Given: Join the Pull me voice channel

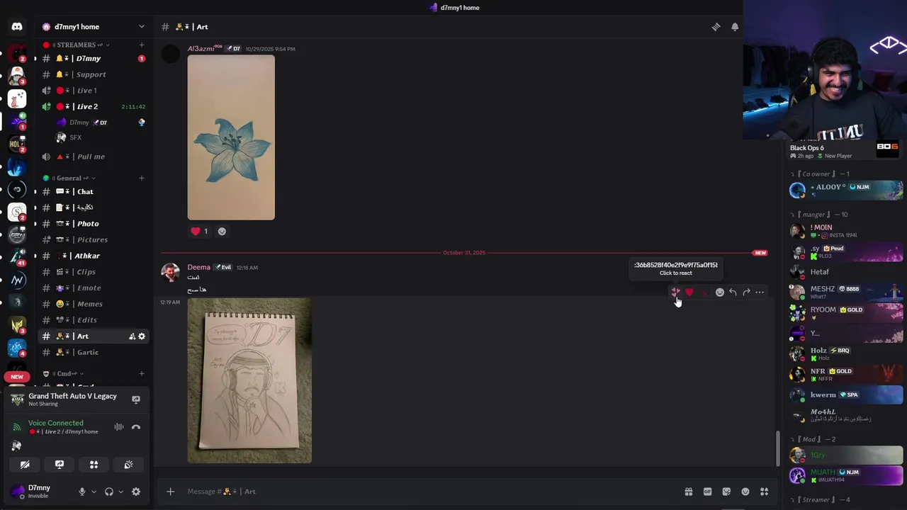Looking at the screenshot, I should (94, 157).
